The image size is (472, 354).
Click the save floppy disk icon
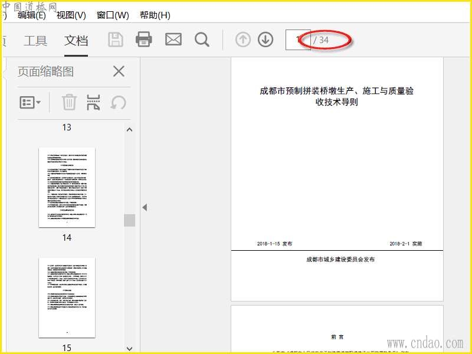pyautogui.click(x=116, y=40)
